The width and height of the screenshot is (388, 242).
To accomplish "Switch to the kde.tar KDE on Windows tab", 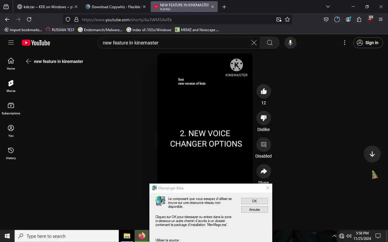I will [47, 7].
